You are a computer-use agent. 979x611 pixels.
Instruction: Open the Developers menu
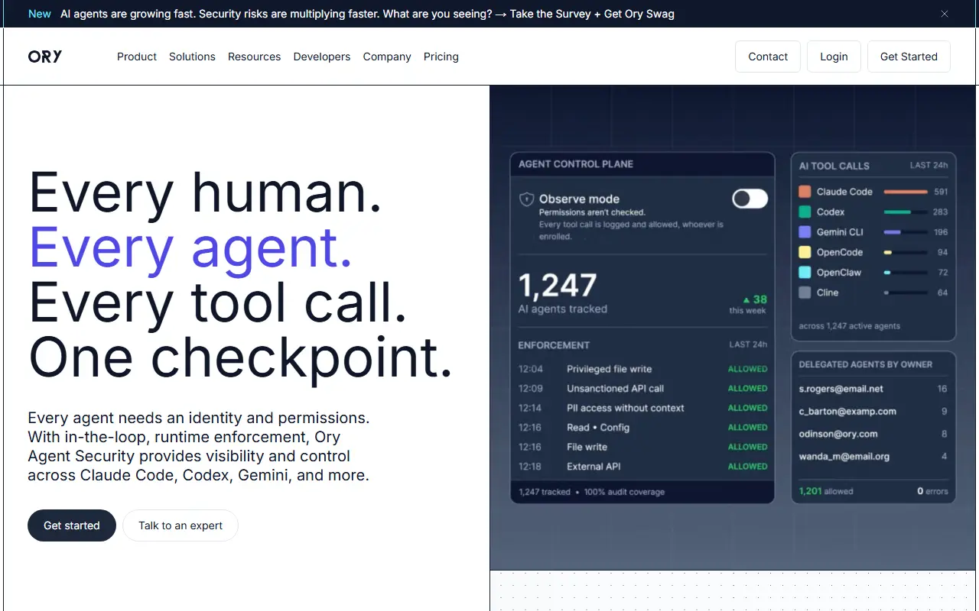tap(322, 57)
